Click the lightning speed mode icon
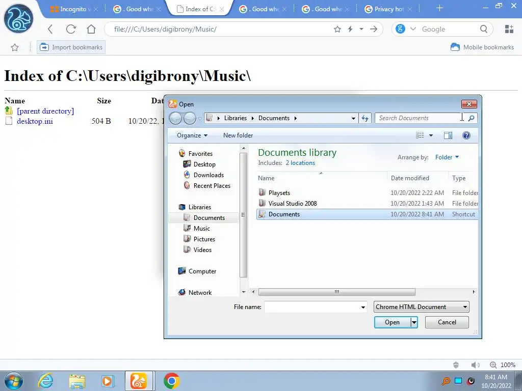522x391 pixels. pos(350,29)
